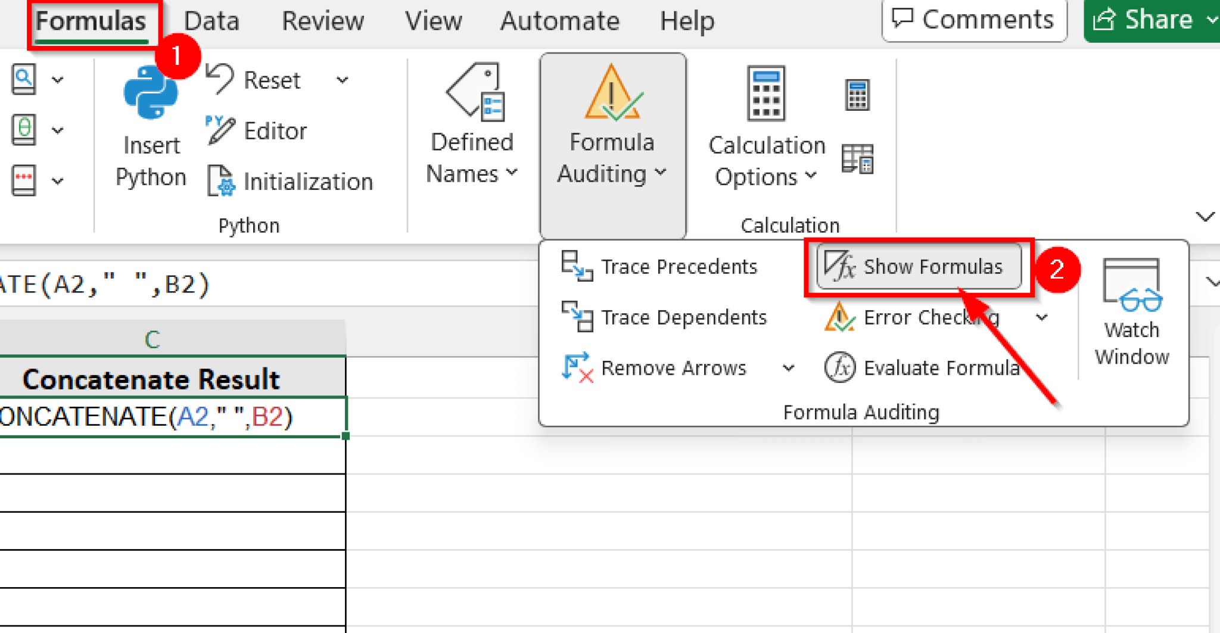Screen dimensions: 1220x633
Task: Click the Insert Python button
Action: [150, 125]
